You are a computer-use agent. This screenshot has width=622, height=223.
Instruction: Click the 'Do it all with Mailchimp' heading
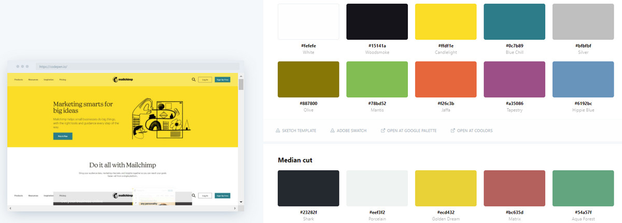tap(122, 165)
